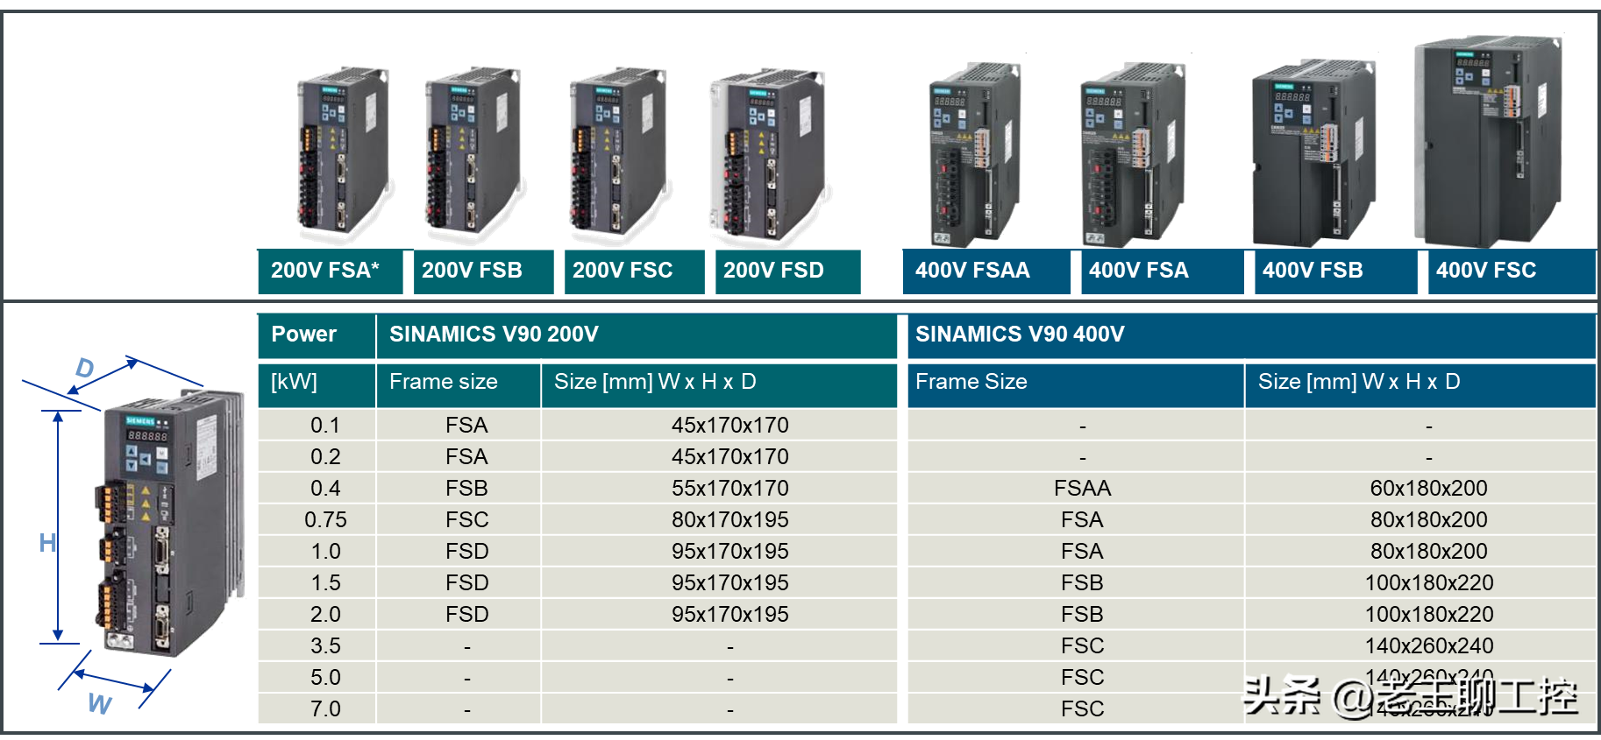Click the H height dimension label
The height and width of the screenshot is (740, 1601).
pos(47,543)
